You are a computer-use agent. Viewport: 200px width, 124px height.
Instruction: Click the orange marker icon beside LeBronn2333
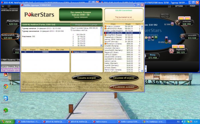(x=105, y=29)
